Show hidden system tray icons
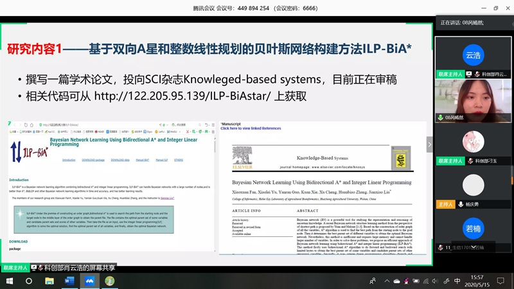 pos(387,281)
